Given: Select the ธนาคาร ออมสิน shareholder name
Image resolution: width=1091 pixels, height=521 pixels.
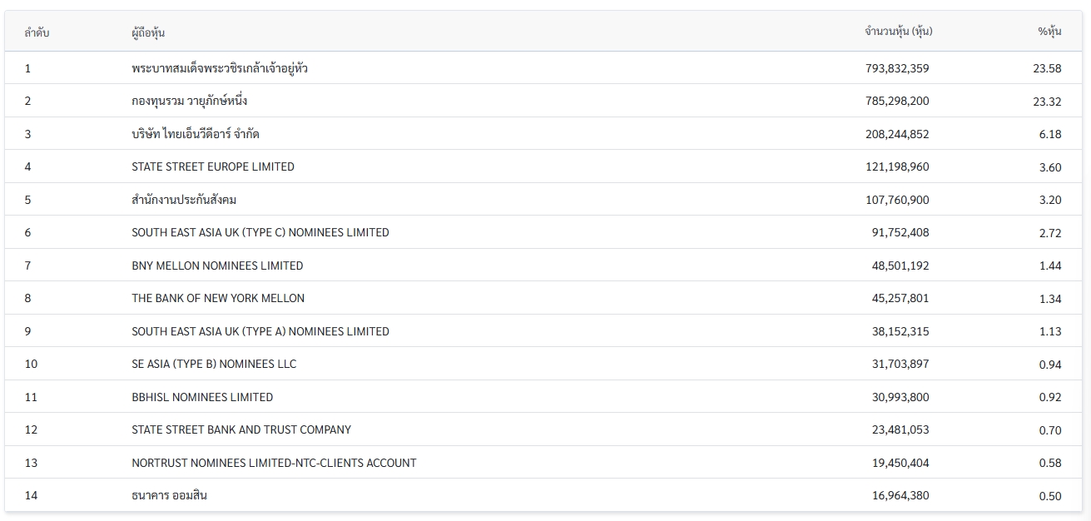Looking at the screenshot, I should [170, 495].
